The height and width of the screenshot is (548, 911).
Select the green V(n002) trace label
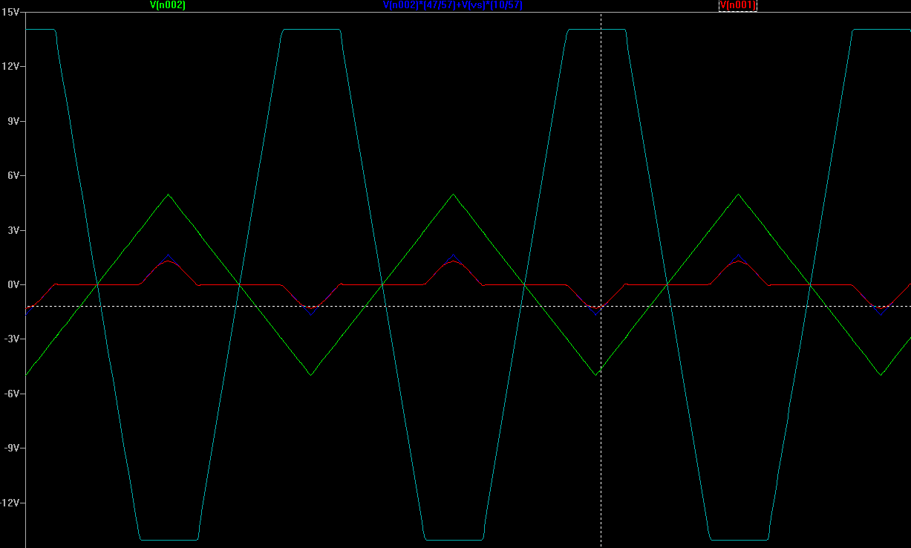coord(168,5)
